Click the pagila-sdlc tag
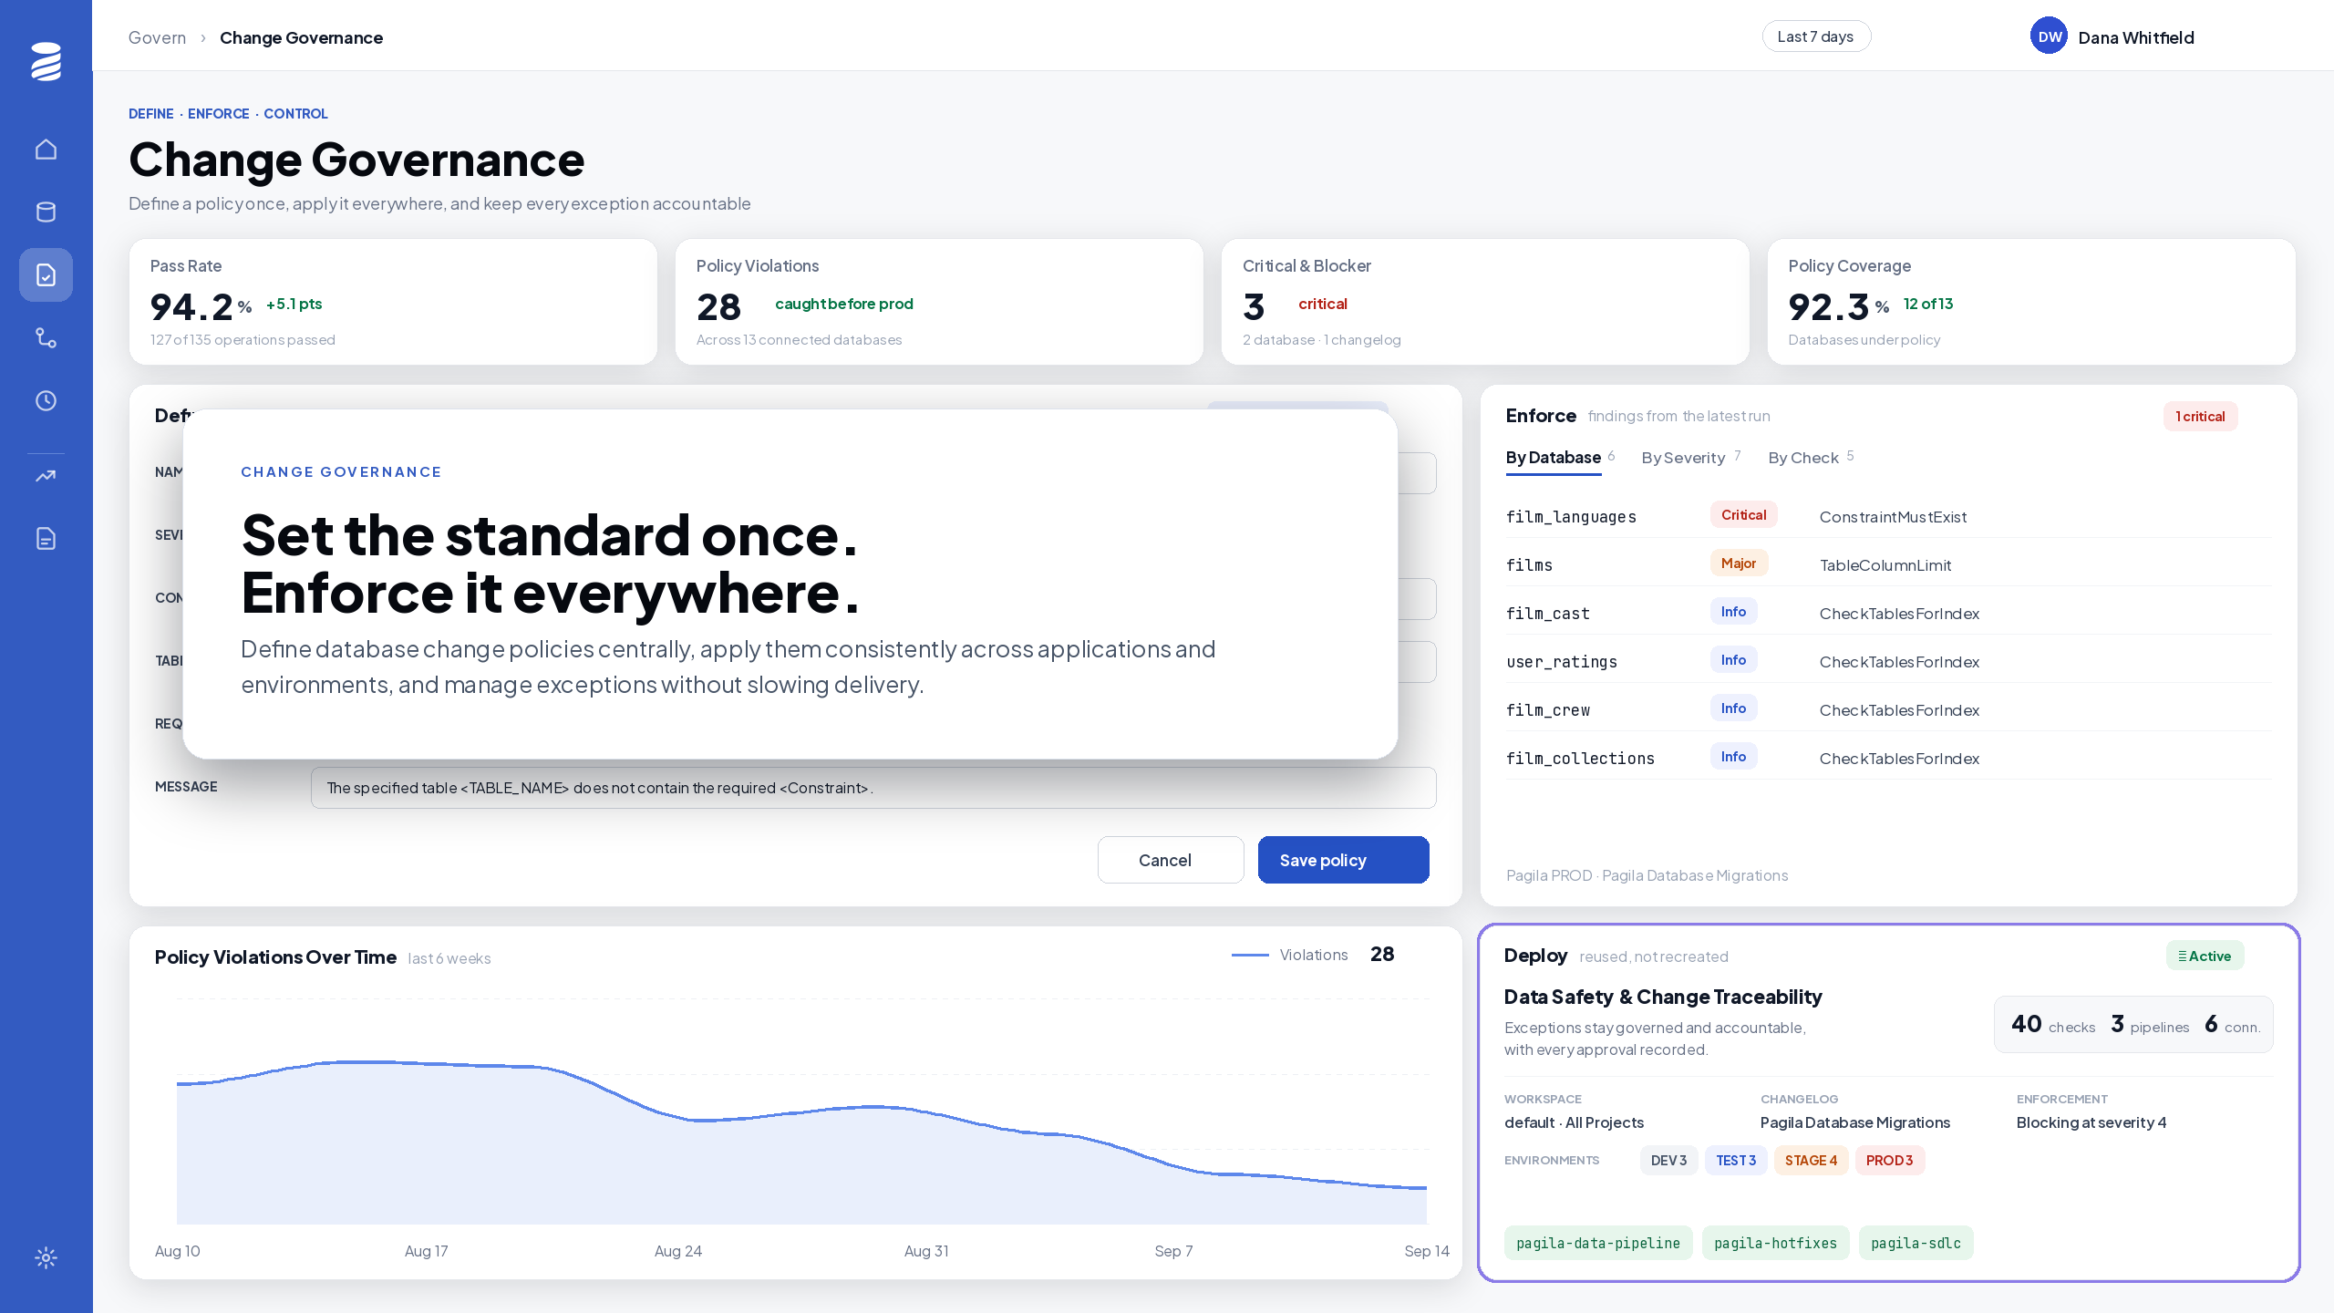The height and width of the screenshot is (1313, 2334). coord(1916,1243)
